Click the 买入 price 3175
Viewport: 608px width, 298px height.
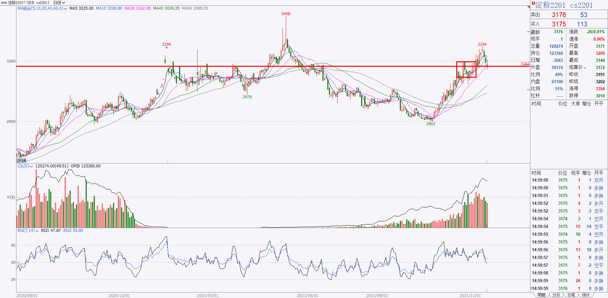559,24
